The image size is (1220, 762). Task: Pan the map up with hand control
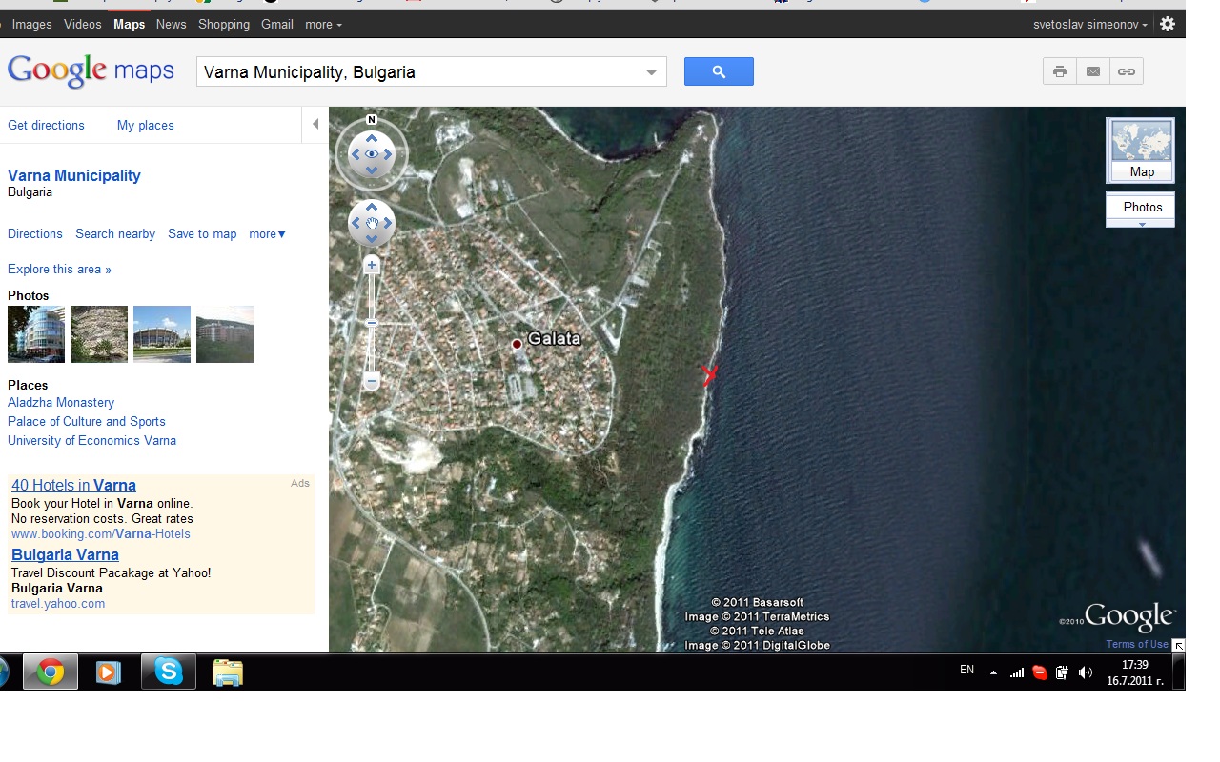[x=372, y=207]
